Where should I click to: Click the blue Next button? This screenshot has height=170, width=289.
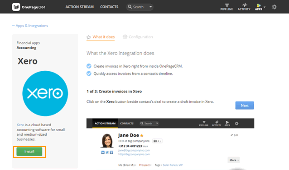pos(245,106)
